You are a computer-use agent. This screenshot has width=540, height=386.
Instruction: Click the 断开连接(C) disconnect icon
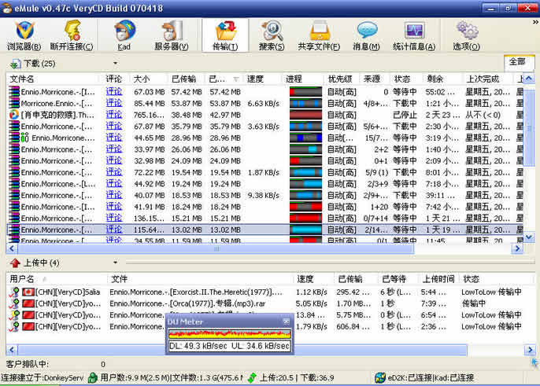[x=72, y=35]
